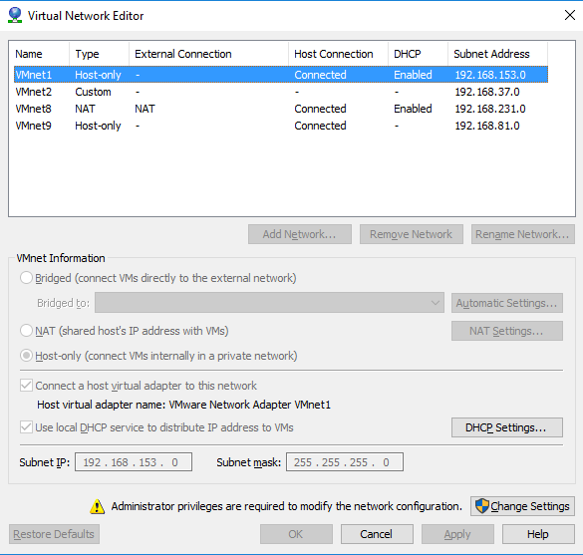Select the VMnet8 NAT network row
583x555 pixels.
pyautogui.click(x=281, y=109)
